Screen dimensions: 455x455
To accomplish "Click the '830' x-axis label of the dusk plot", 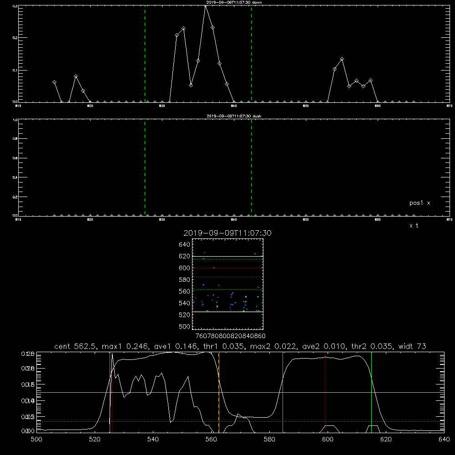I will click(162, 220).
